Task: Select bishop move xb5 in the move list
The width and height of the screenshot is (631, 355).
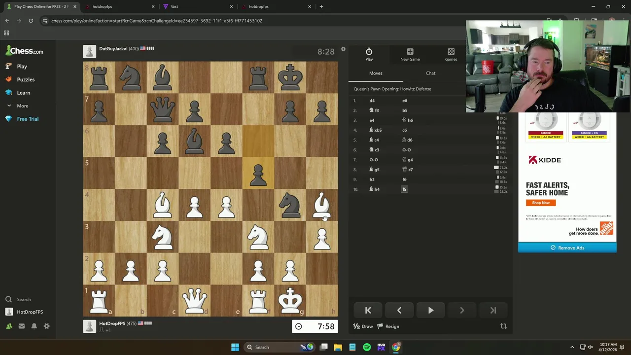Action: (376, 130)
